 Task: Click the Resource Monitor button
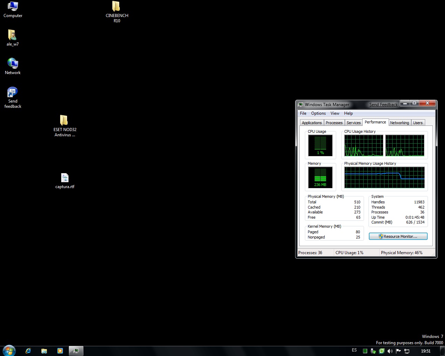tap(398, 236)
